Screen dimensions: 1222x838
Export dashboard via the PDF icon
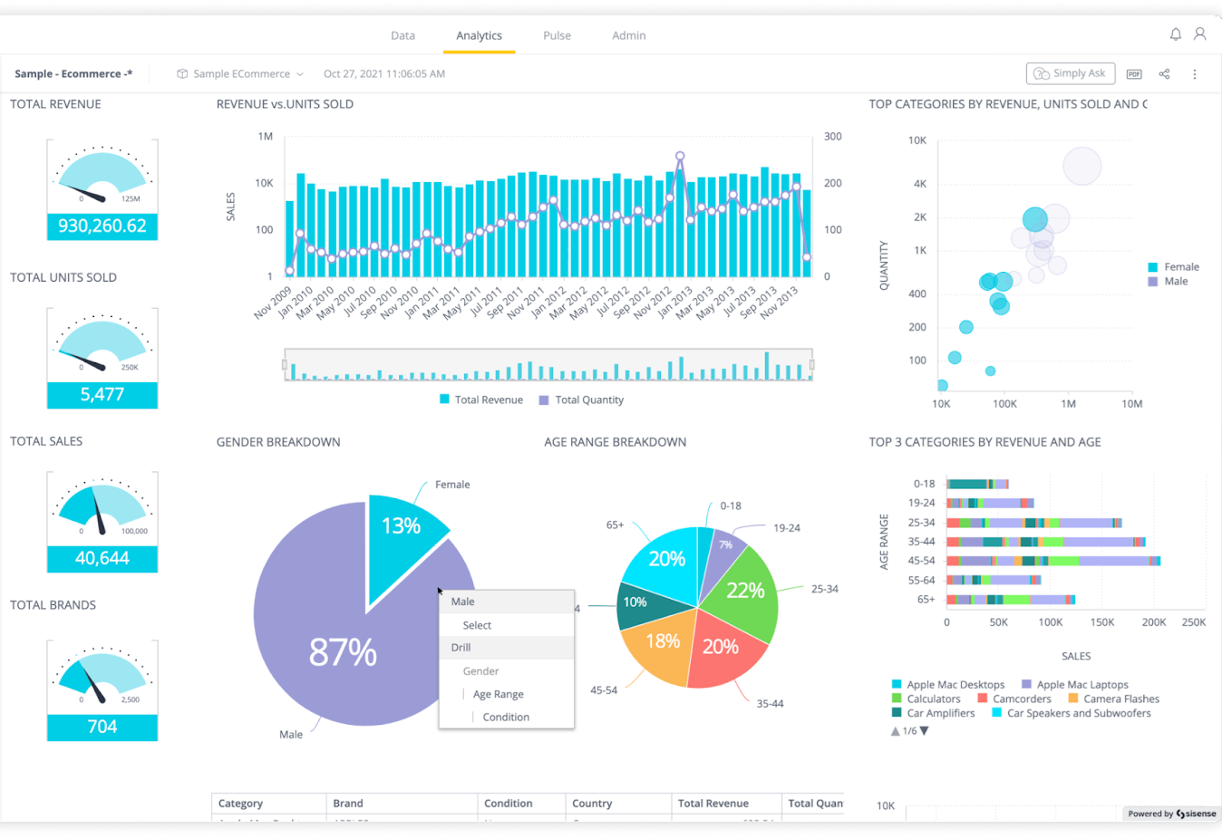1134,74
